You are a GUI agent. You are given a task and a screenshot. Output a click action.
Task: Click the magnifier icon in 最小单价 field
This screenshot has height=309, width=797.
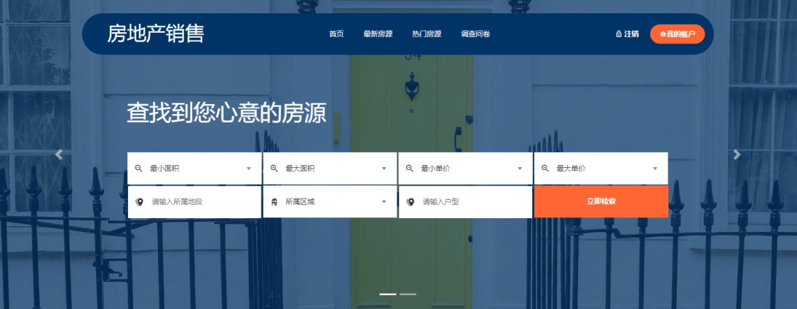[409, 168]
